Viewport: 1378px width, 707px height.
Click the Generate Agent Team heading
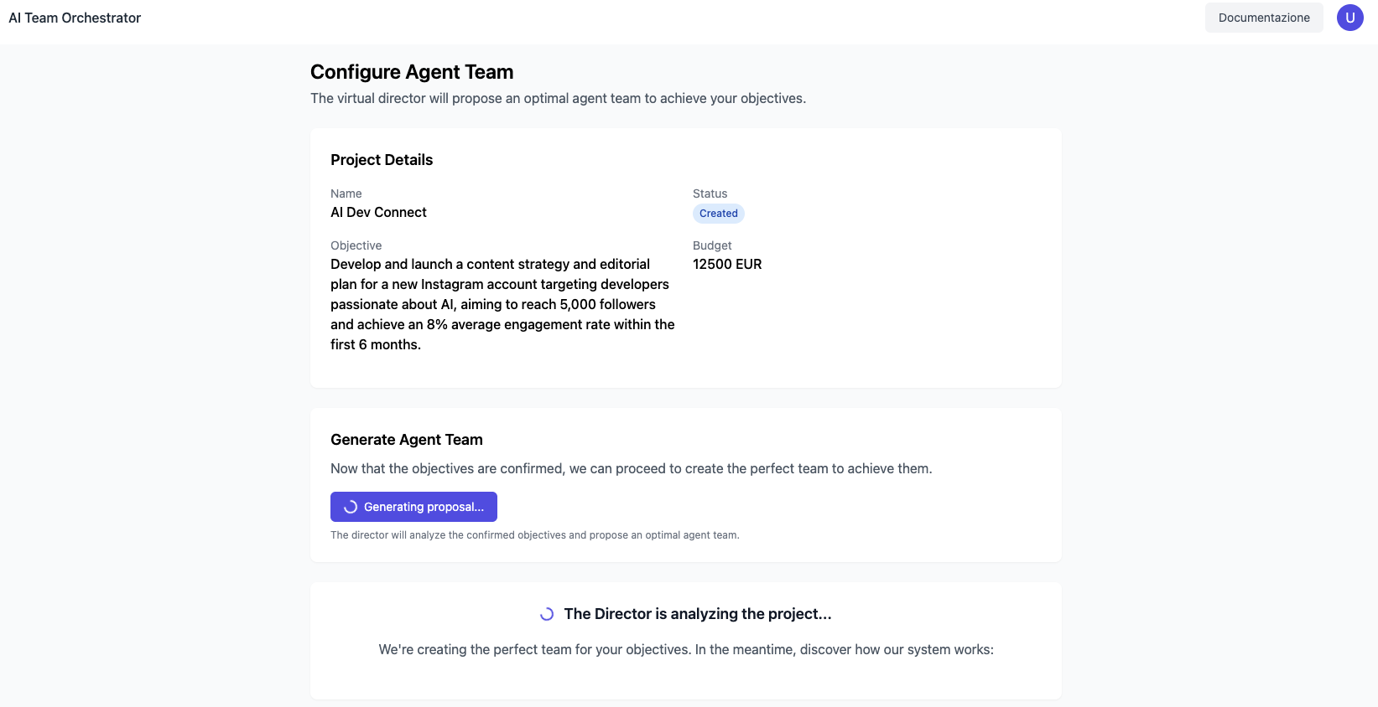(x=407, y=440)
